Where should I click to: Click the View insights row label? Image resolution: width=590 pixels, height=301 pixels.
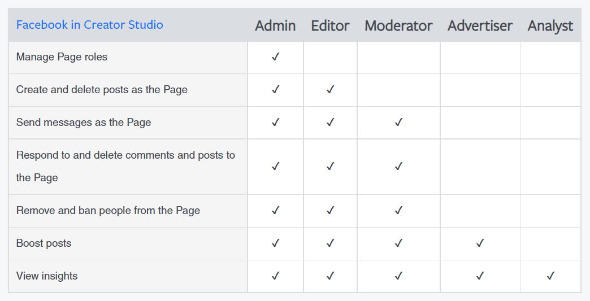point(47,276)
